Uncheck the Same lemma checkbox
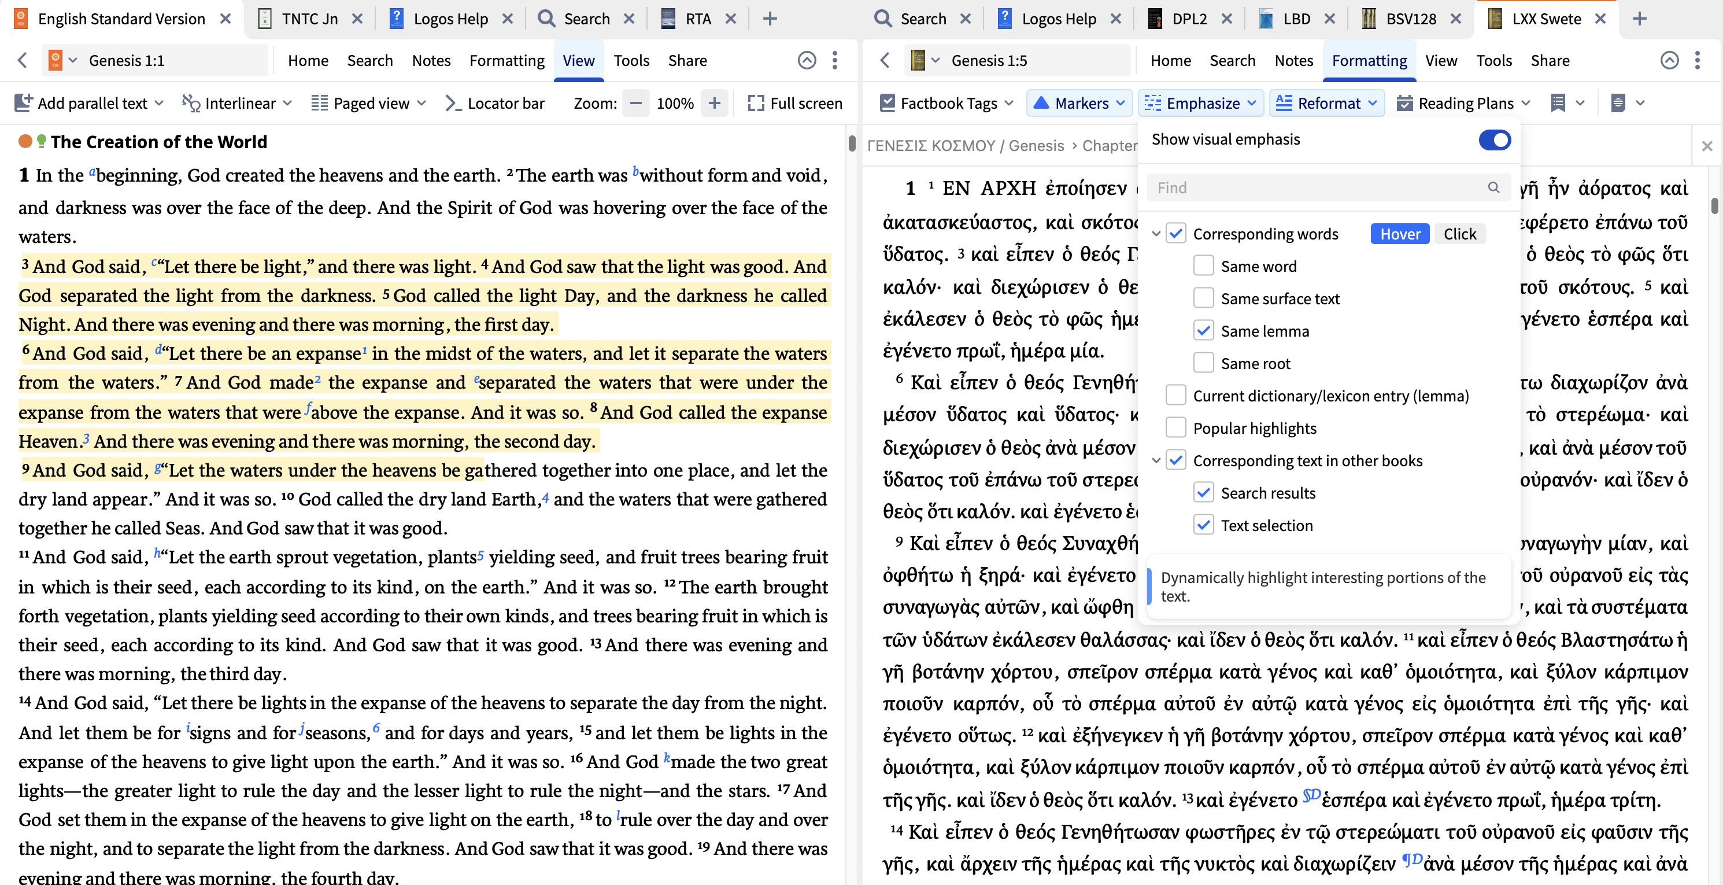Image resolution: width=1723 pixels, height=885 pixels. [x=1203, y=330]
